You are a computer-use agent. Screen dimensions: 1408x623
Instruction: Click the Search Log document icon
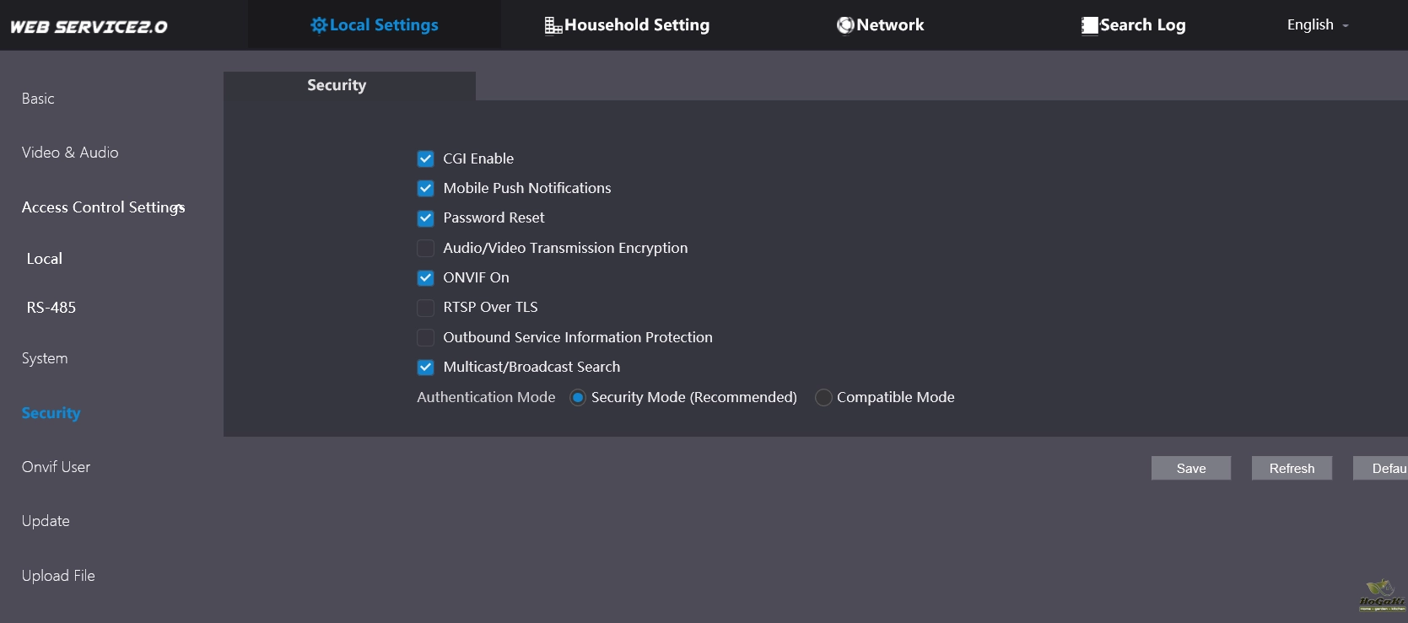[x=1089, y=26]
